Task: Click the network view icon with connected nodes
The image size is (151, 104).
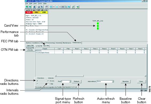Action: coord(66,7)
